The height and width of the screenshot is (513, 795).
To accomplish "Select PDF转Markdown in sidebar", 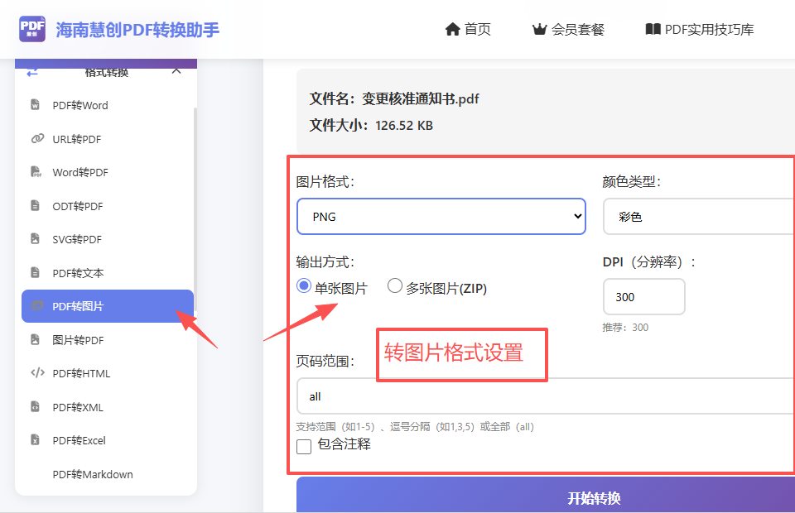I will [x=108, y=474].
